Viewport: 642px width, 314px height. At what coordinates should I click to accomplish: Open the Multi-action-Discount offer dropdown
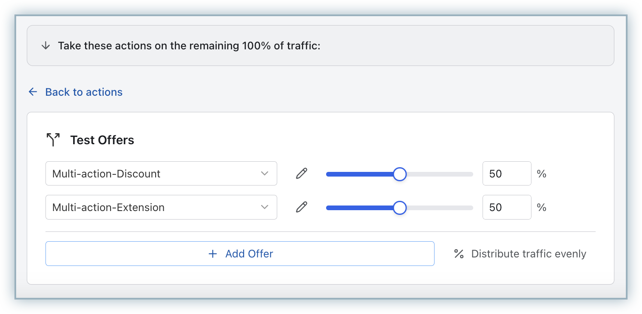[153, 174]
